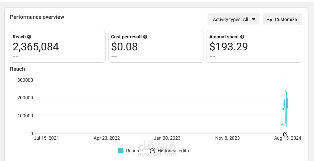
Task: Toggle the Historical edits legend label
Action: (173, 151)
